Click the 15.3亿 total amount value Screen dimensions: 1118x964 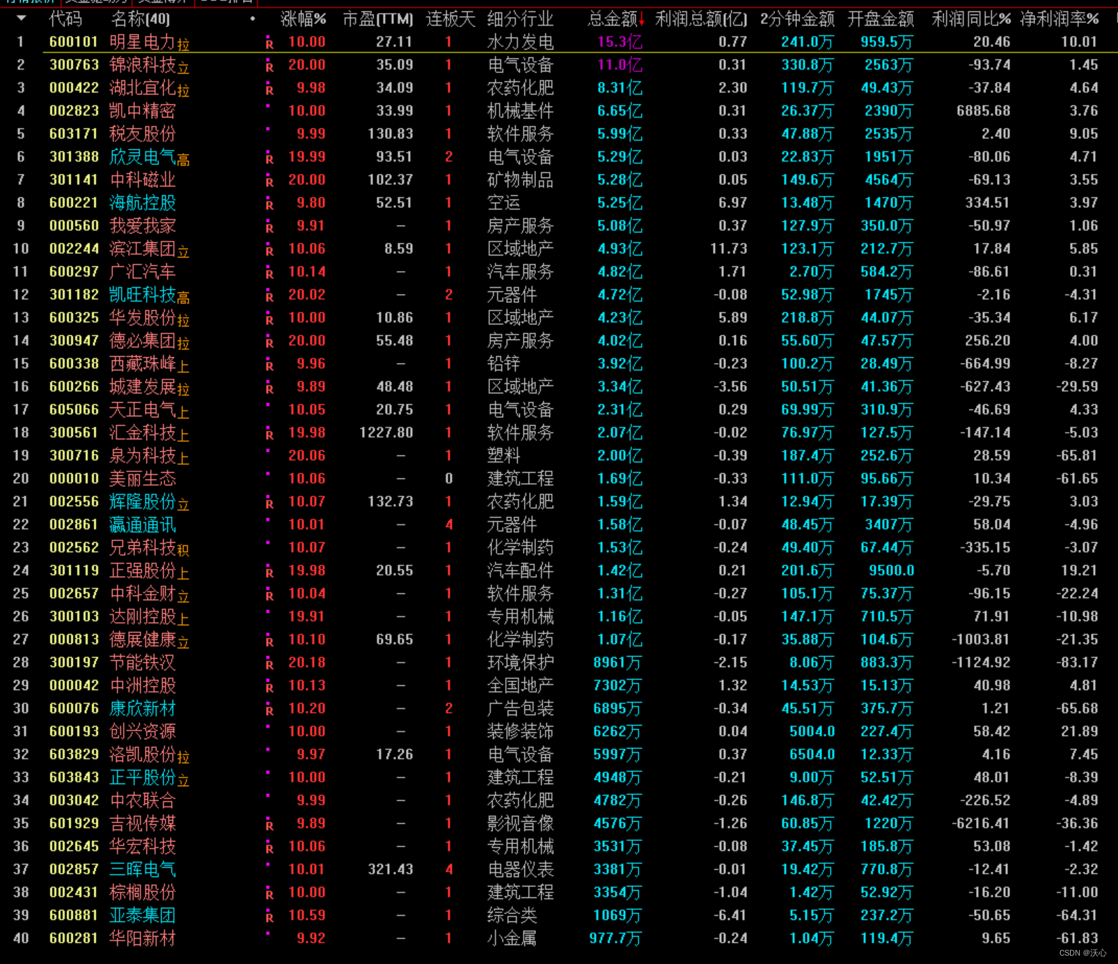(x=620, y=42)
